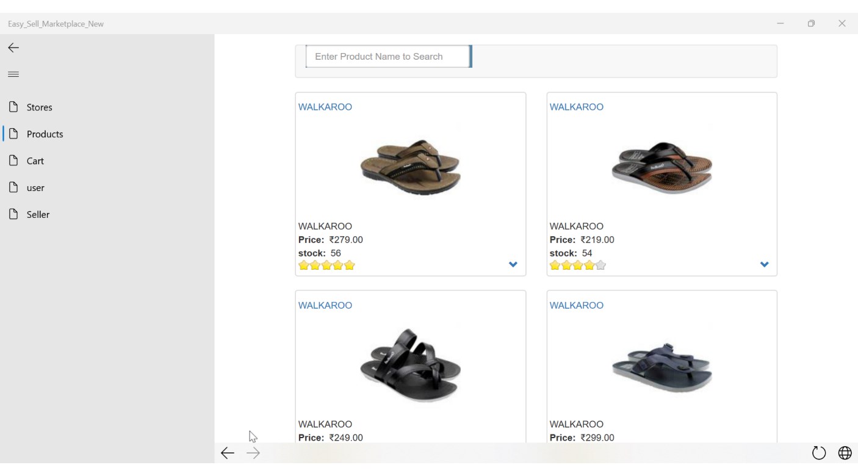This screenshot has height=476, width=858.
Task: Click the Stores page icon
Action: pos(13,107)
